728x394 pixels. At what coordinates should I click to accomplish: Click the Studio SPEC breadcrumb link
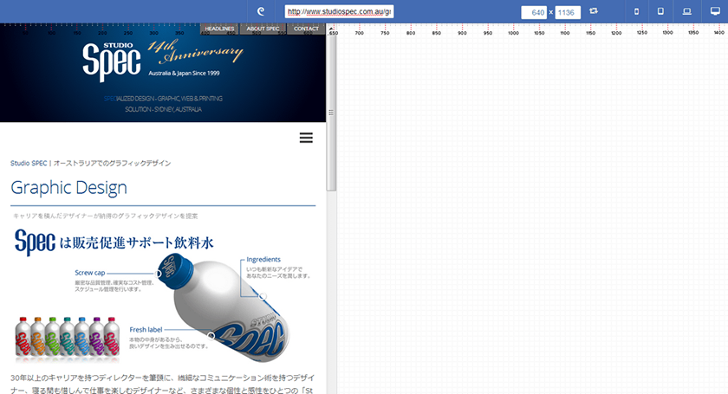pos(29,163)
